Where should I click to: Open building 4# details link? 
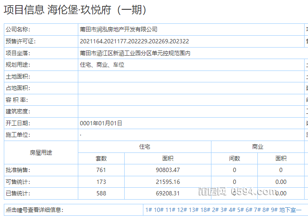[232, 210]
